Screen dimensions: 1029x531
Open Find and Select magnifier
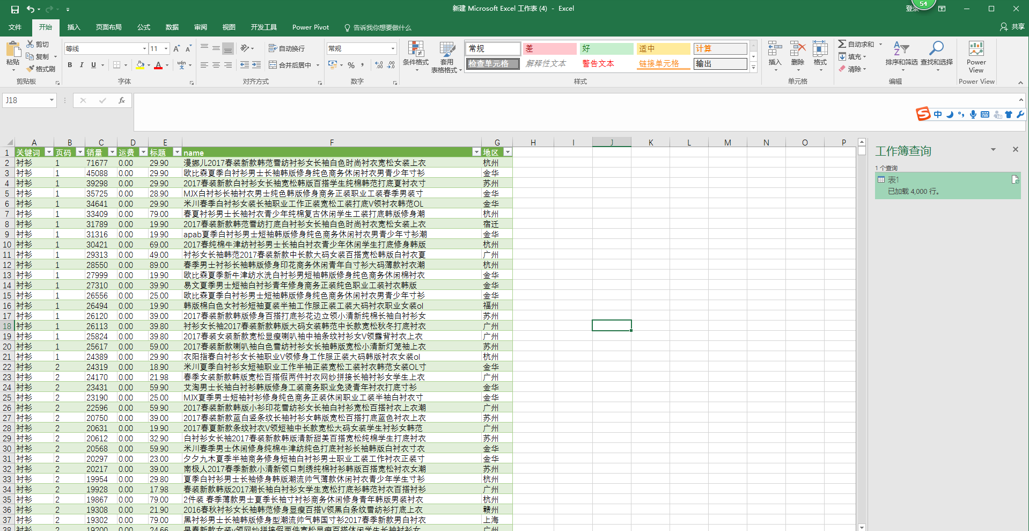click(x=937, y=48)
